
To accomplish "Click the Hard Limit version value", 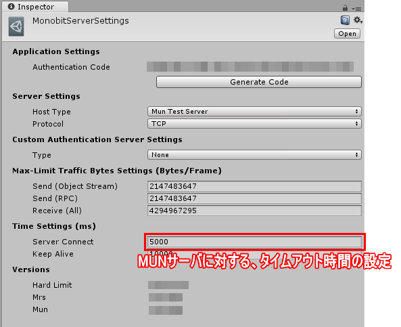I will click(x=168, y=285).
